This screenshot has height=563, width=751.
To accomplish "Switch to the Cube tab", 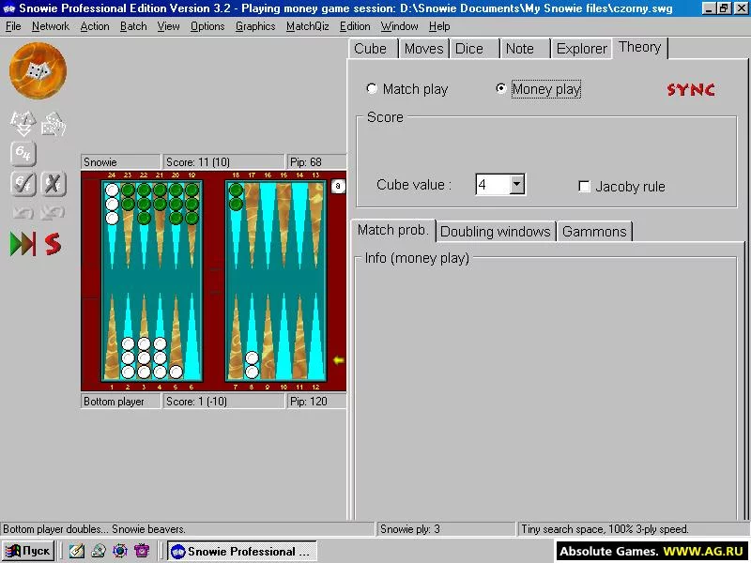I will point(372,49).
